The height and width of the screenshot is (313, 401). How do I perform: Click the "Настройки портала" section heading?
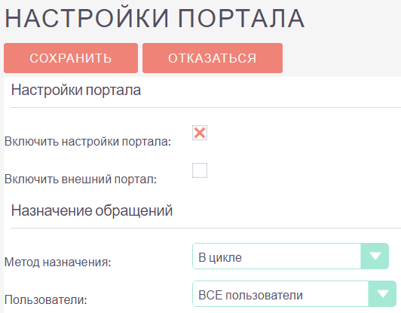coord(76,90)
